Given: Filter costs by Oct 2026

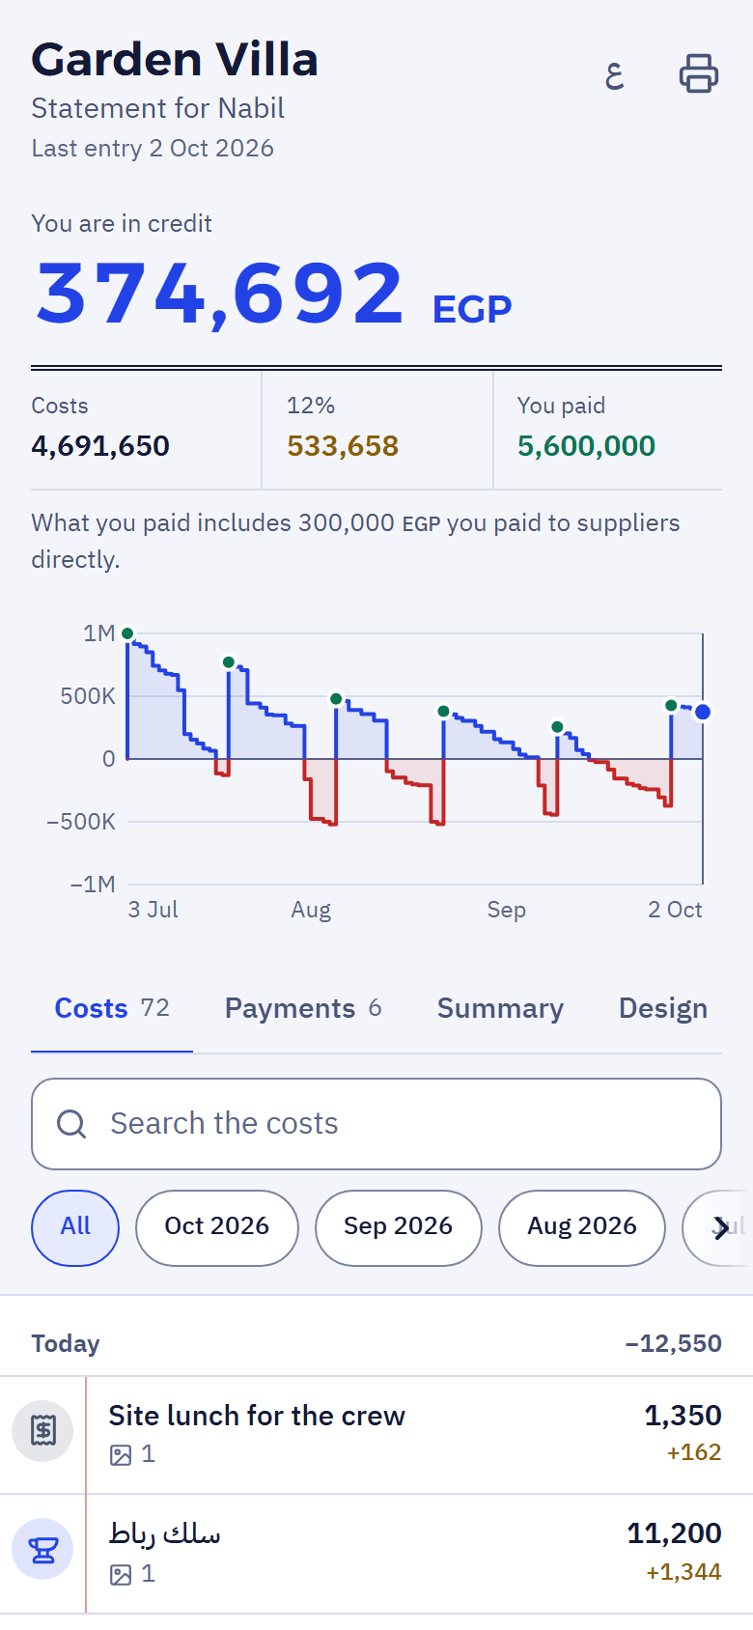Looking at the screenshot, I should [x=217, y=1227].
